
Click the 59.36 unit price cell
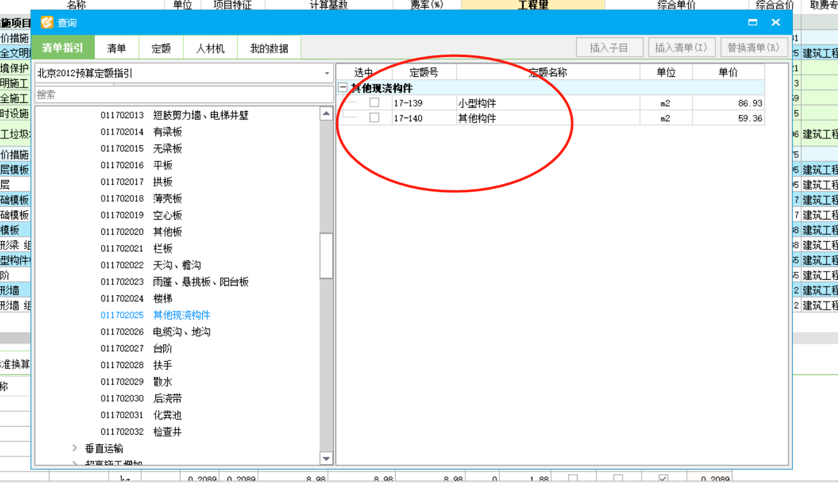pos(728,118)
